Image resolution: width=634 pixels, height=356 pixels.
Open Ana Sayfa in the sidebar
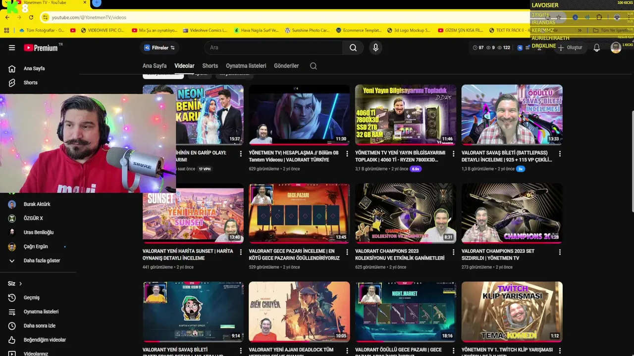point(34,69)
